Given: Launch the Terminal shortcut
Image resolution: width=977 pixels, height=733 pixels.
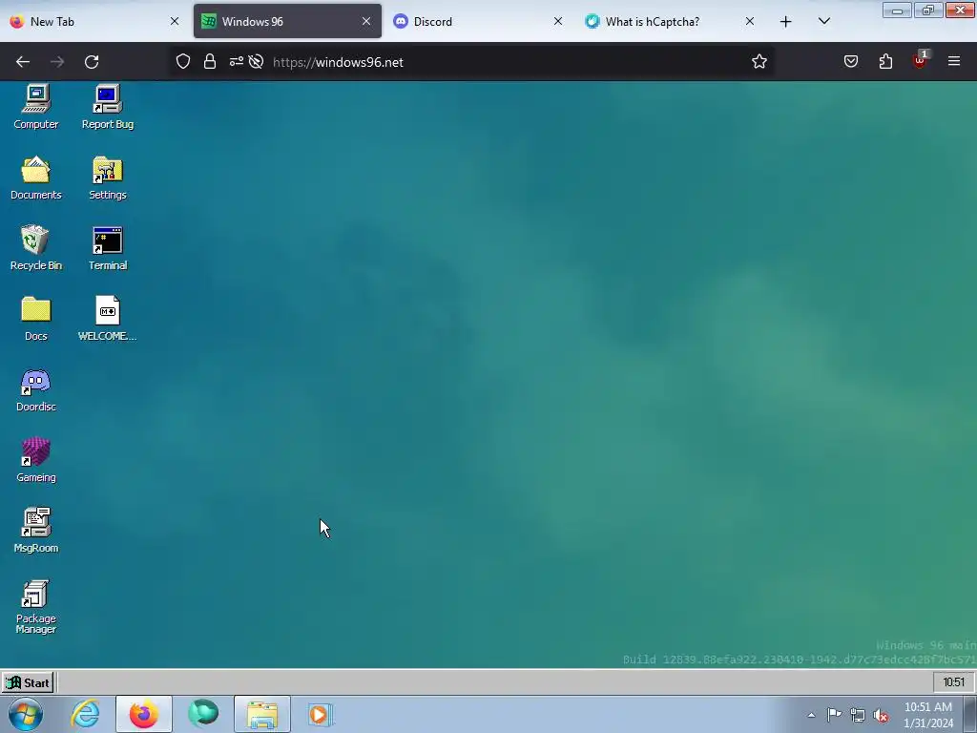Looking at the screenshot, I should click(x=107, y=247).
